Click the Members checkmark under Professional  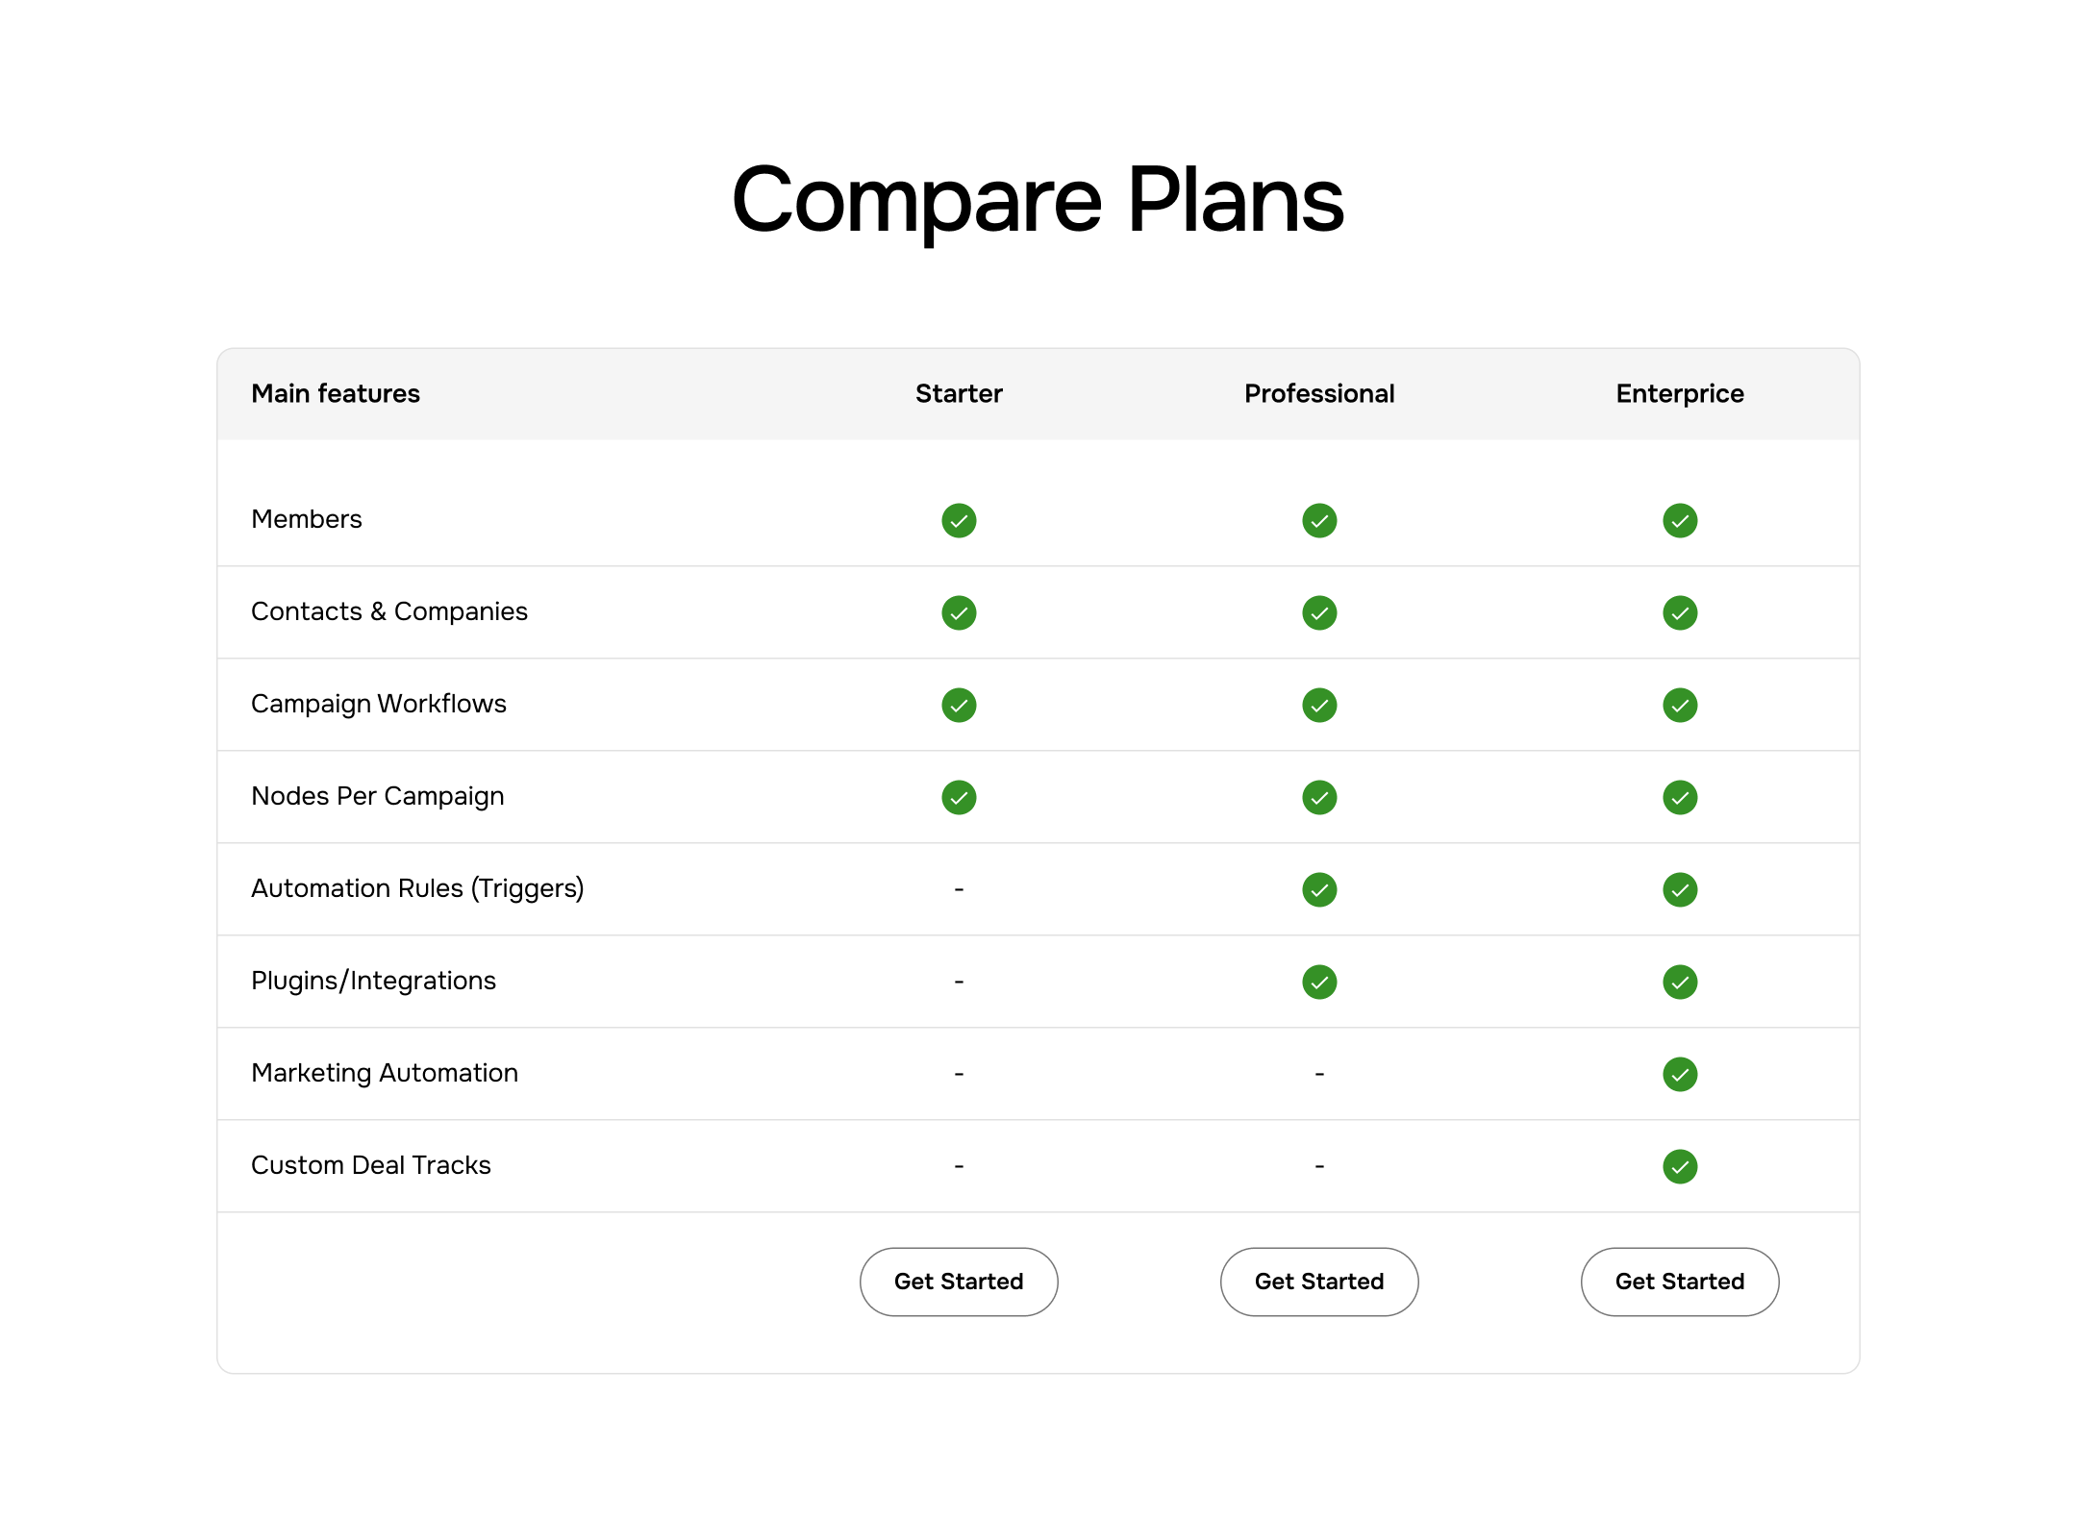point(1318,520)
